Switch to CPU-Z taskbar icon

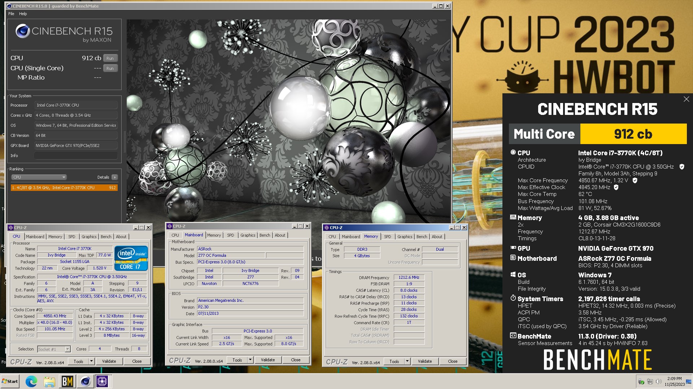pyautogui.click(x=103, y=381)
